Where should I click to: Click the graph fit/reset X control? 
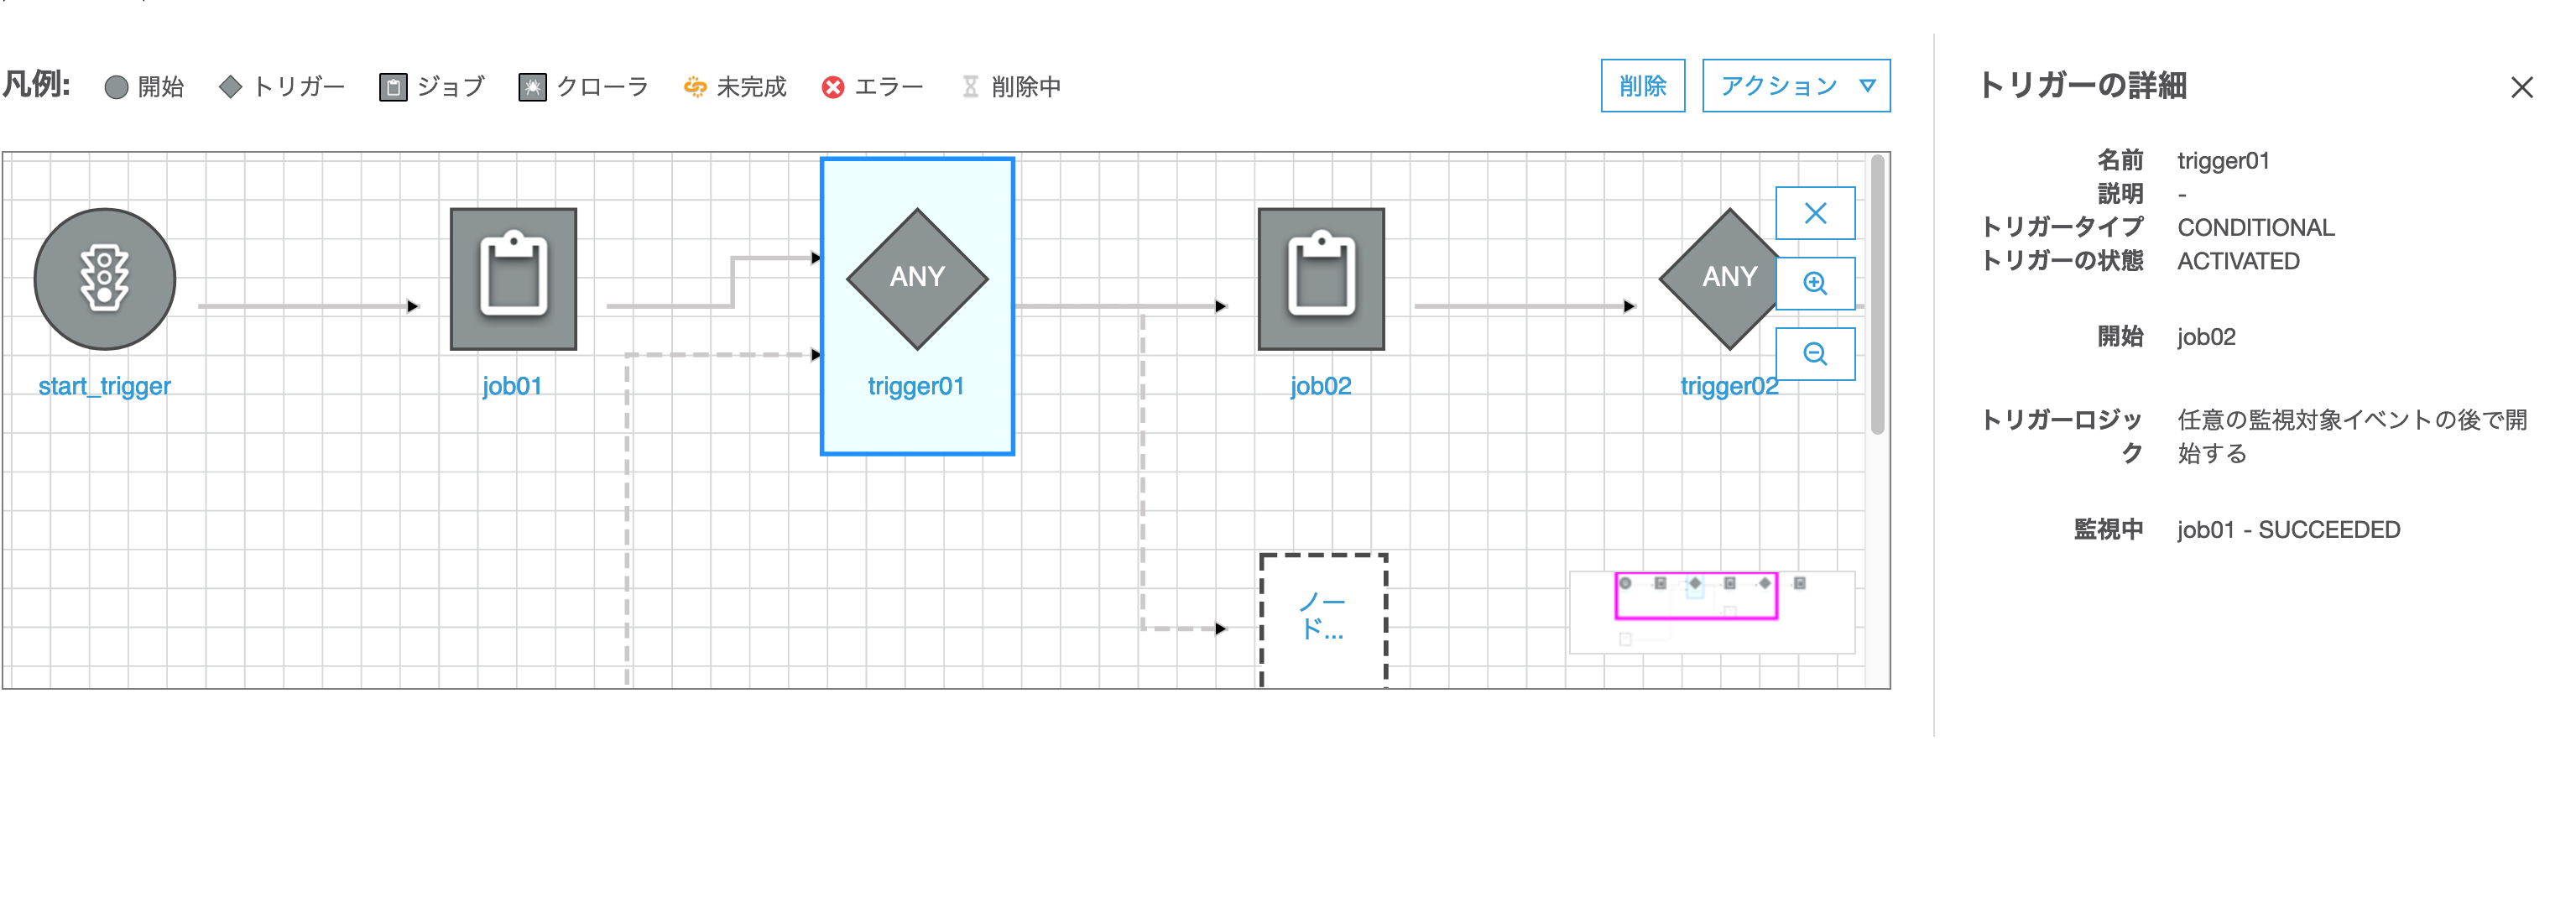(1815, 213)
